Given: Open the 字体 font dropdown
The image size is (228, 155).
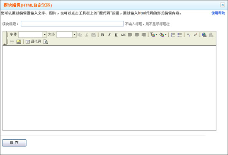Looking at the screenshot, I should click(x=45, y=35).
